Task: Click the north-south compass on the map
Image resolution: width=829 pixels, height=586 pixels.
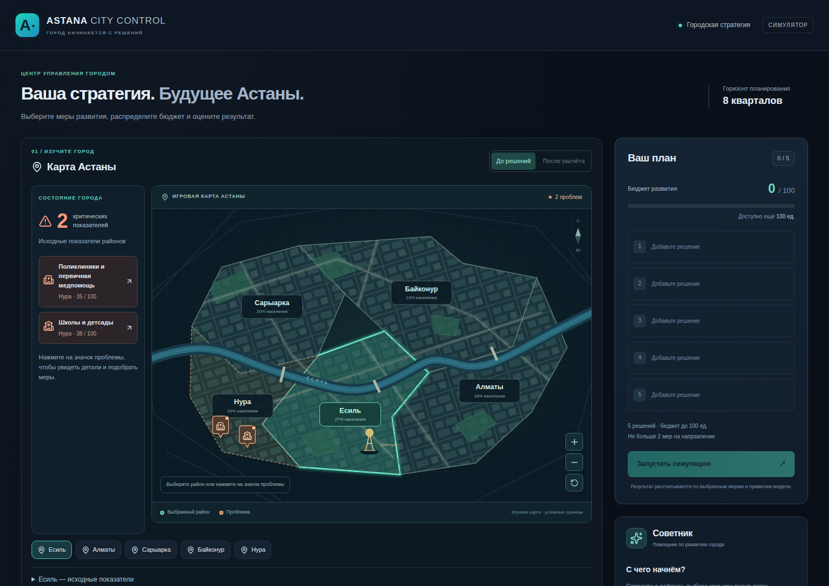Action: pyautogui.click(x=578, y=236)
